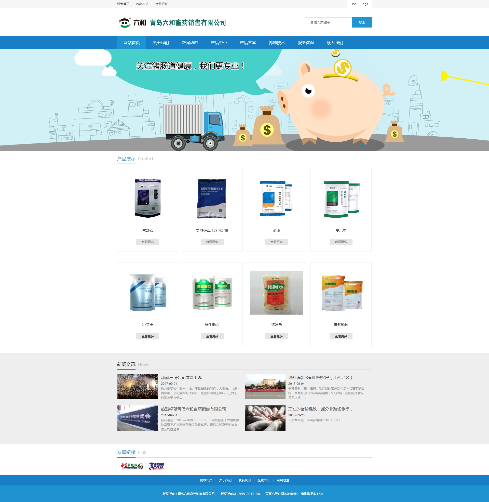Image resolution: width=489 pixels, height=502 pixels.
Task: Open 网站首页 navigation tab
Action: point(132,43)
